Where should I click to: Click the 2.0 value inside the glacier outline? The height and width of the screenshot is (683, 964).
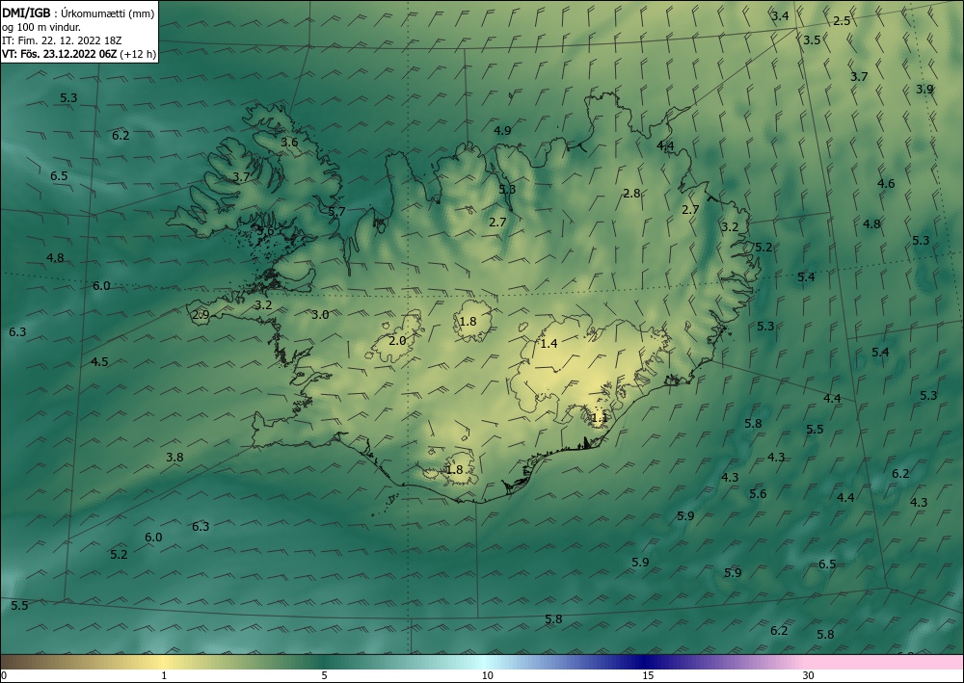(x=398, y=341)
